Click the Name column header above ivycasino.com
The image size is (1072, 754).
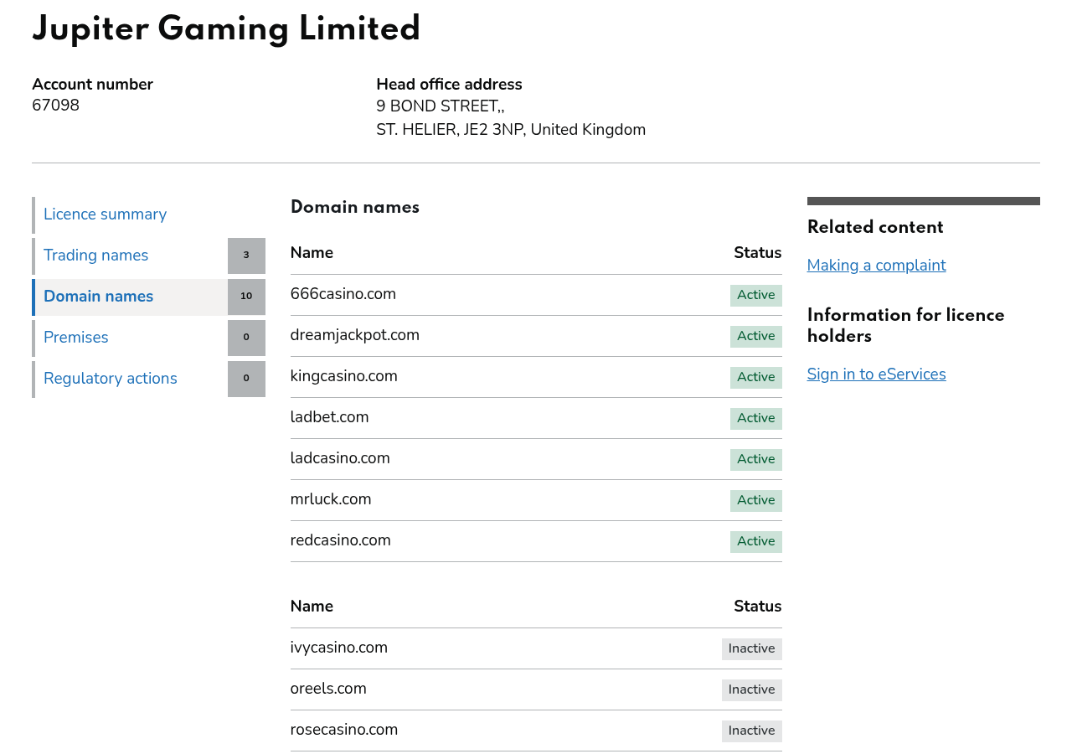[x=312, y=607]
